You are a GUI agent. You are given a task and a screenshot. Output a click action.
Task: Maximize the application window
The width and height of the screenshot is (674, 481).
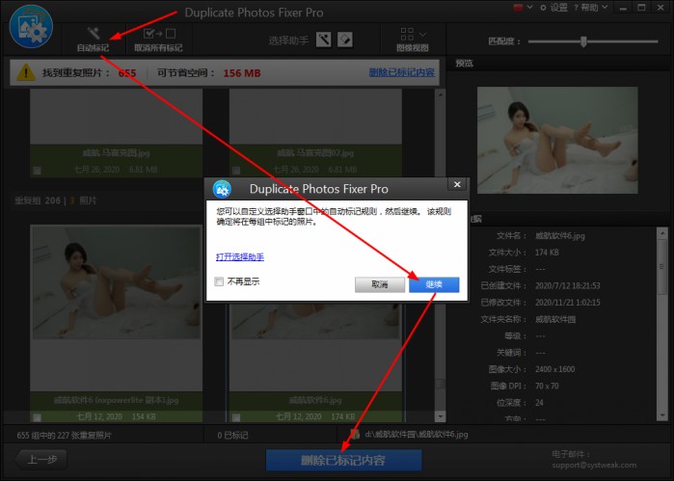pyautogui.click(x=641, y=8)
